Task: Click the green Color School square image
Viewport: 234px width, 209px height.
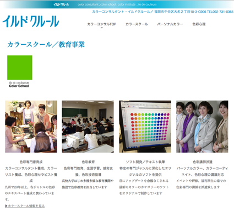Action: tap(20, 67)
